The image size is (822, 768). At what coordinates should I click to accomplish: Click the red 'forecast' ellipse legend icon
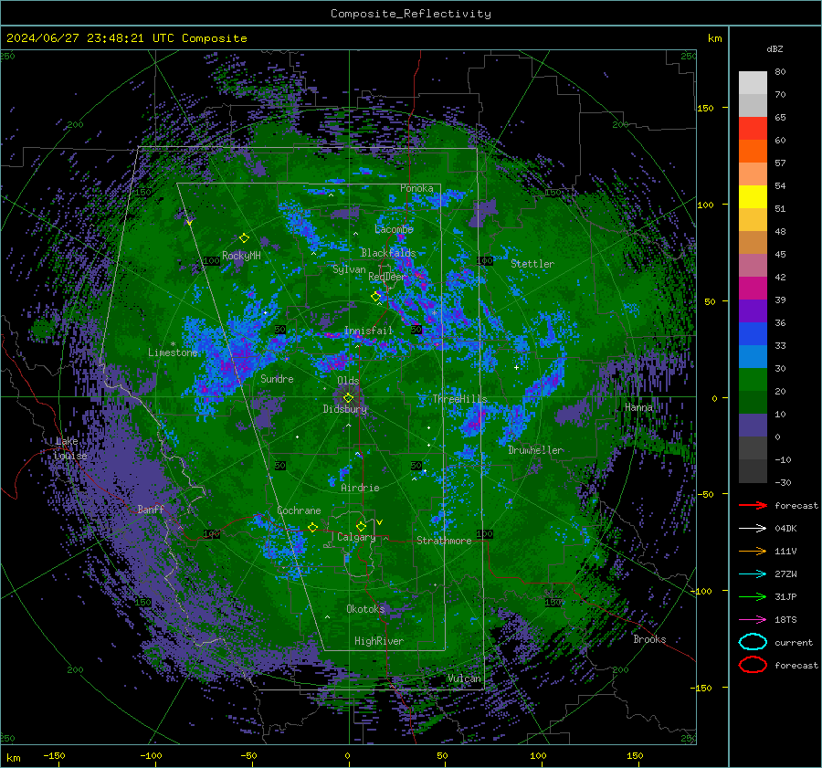point(753,665)
